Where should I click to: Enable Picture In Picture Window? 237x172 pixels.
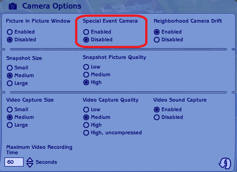[x=9, y=32]
